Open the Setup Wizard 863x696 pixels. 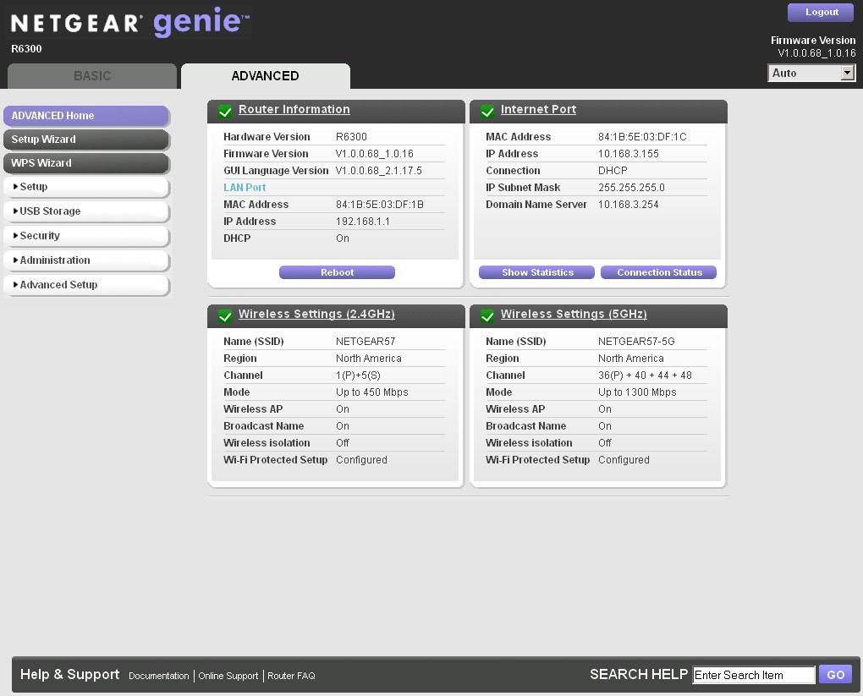coord(85,140)
